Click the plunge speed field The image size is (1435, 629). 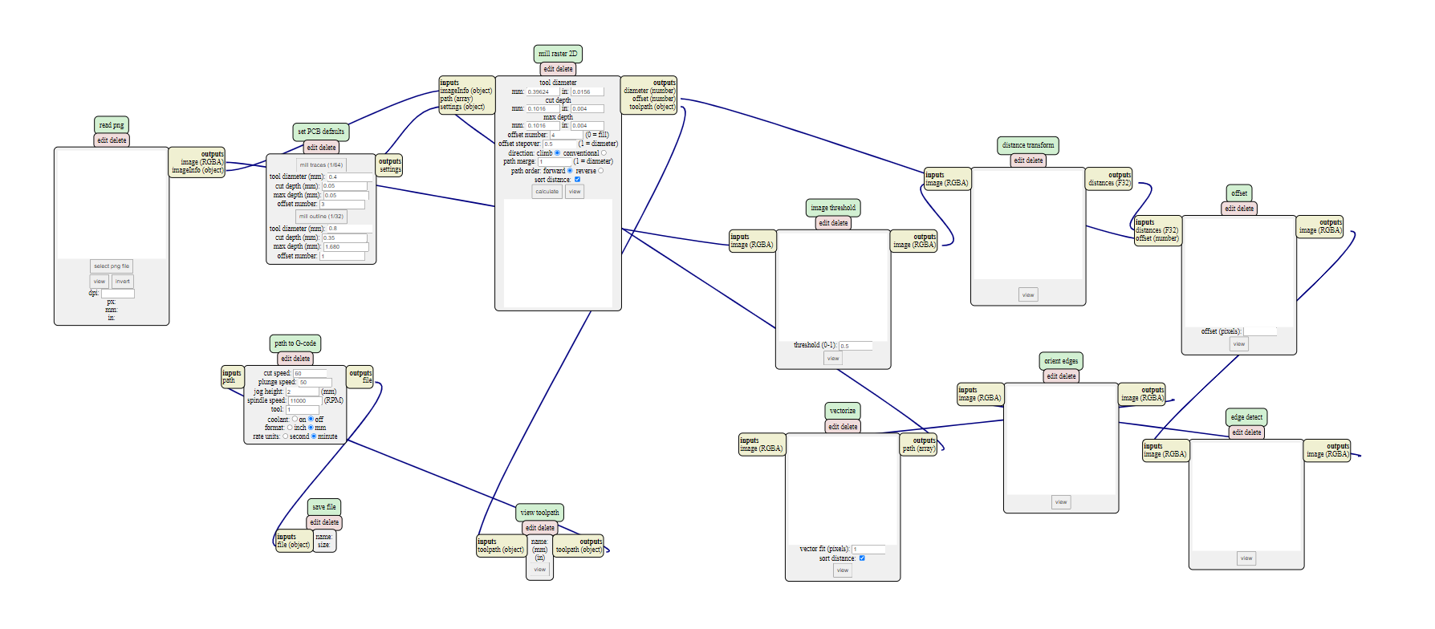[315, 383]
